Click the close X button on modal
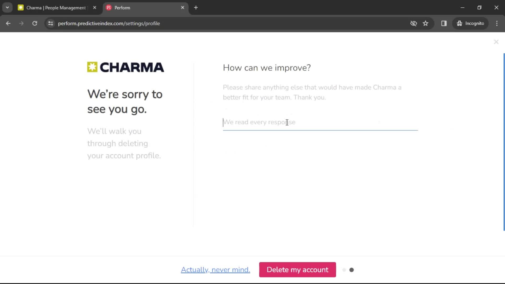505x284 pixels. point(496,42)
